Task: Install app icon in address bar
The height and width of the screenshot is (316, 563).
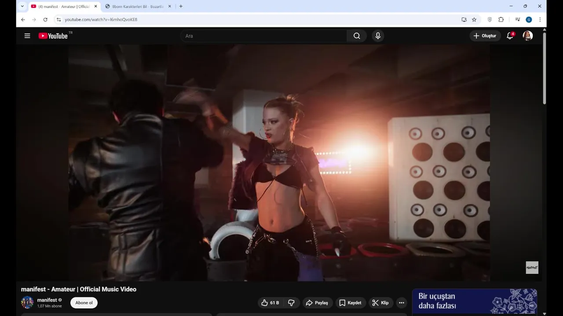Action: tap(464, 20)
